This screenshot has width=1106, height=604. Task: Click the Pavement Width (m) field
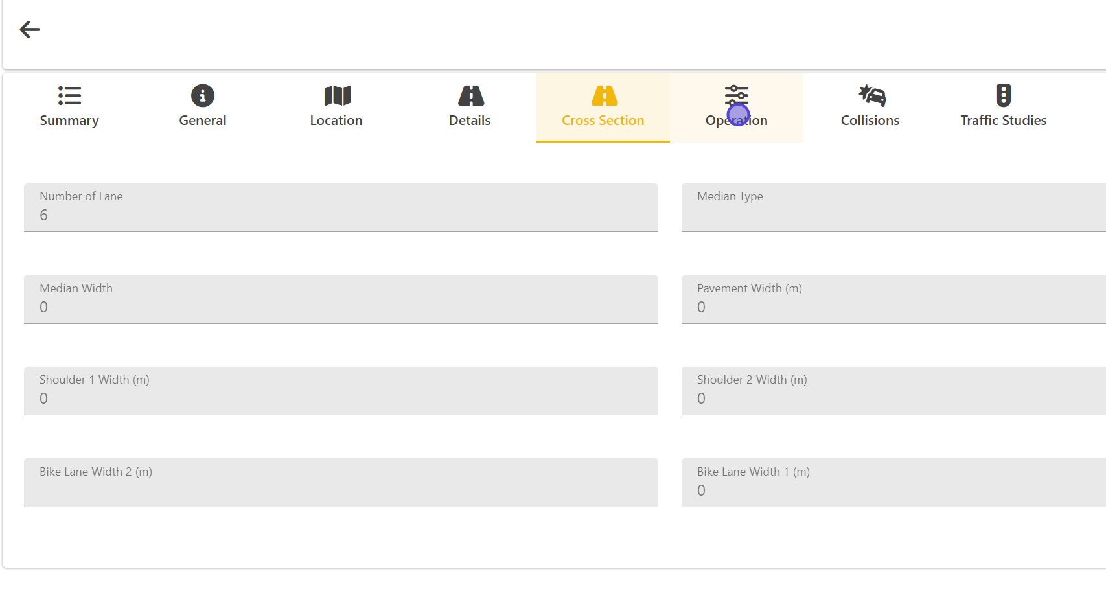[893, 299]
